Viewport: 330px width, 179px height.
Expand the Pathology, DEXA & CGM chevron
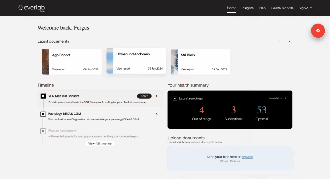(x=157, y=114)
